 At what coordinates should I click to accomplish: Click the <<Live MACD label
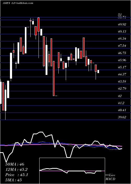click(x=110, y=177)
